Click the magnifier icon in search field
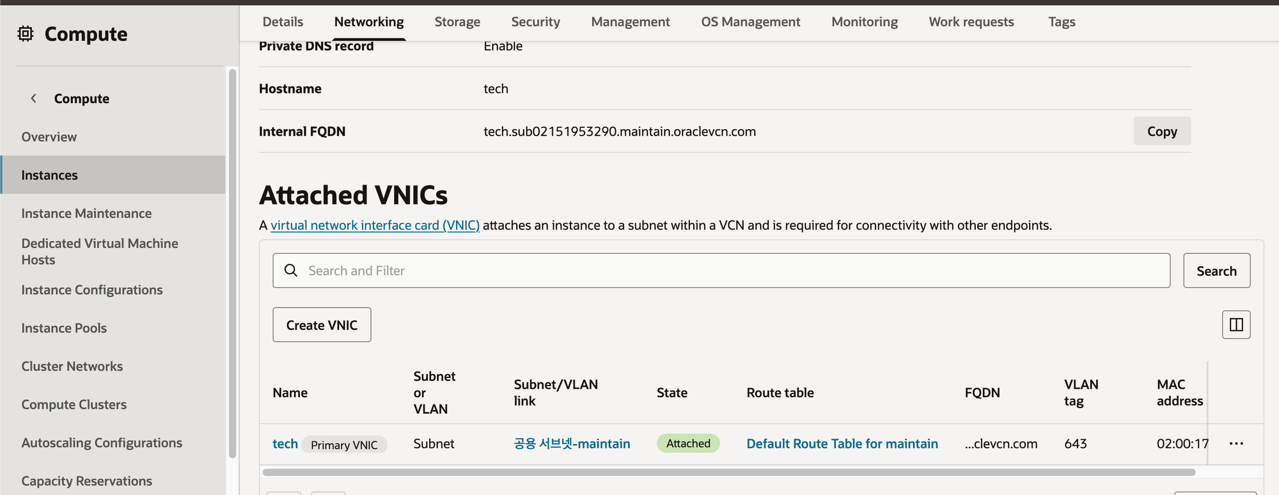 click(291, 271)
